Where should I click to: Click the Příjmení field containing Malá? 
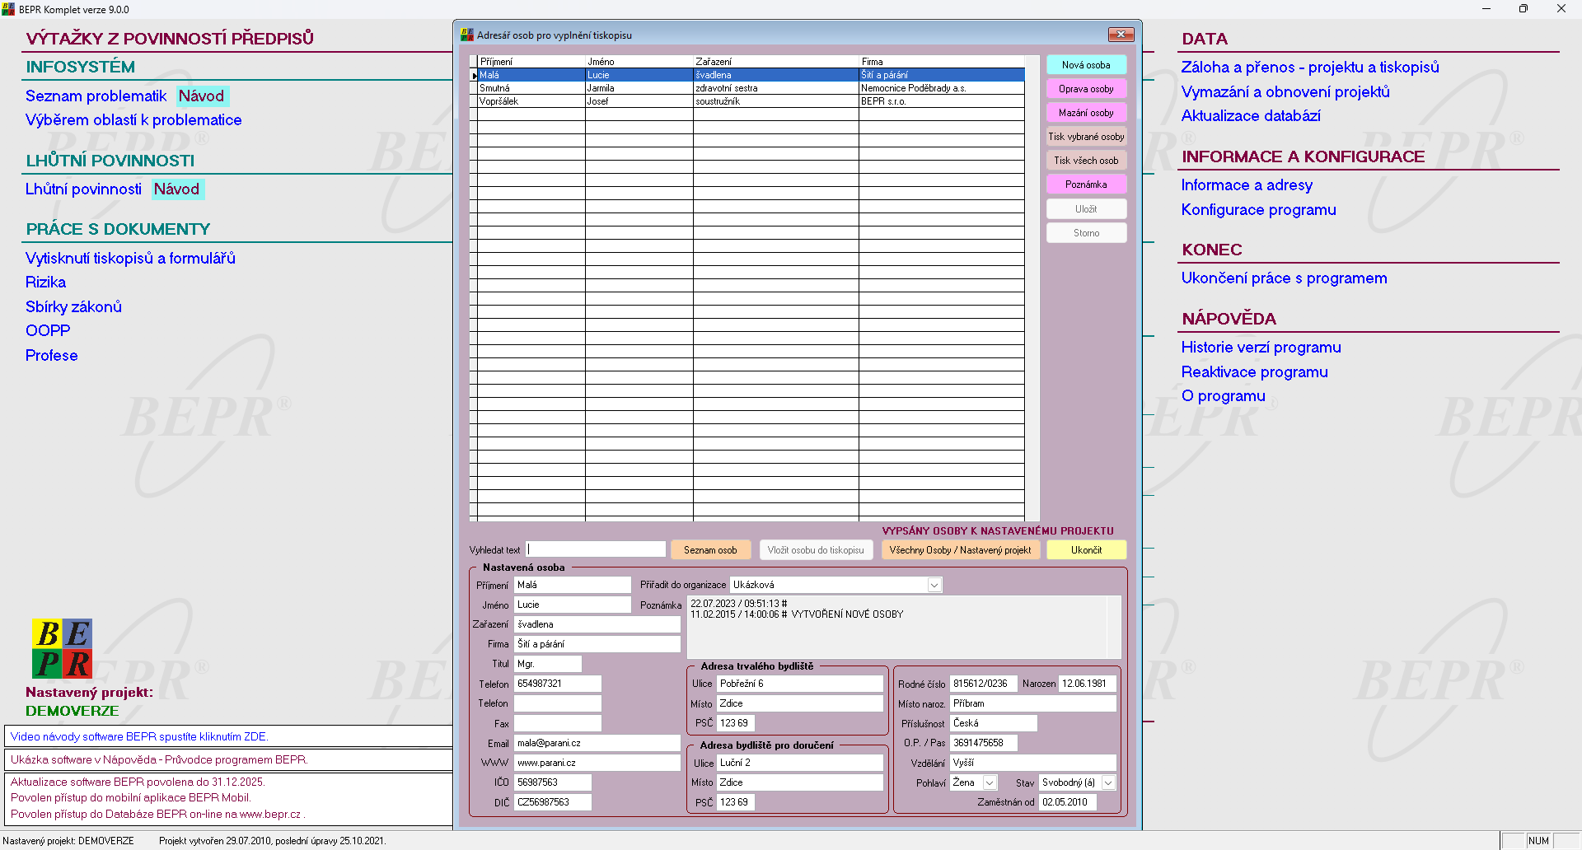click(x=573, y=585)
